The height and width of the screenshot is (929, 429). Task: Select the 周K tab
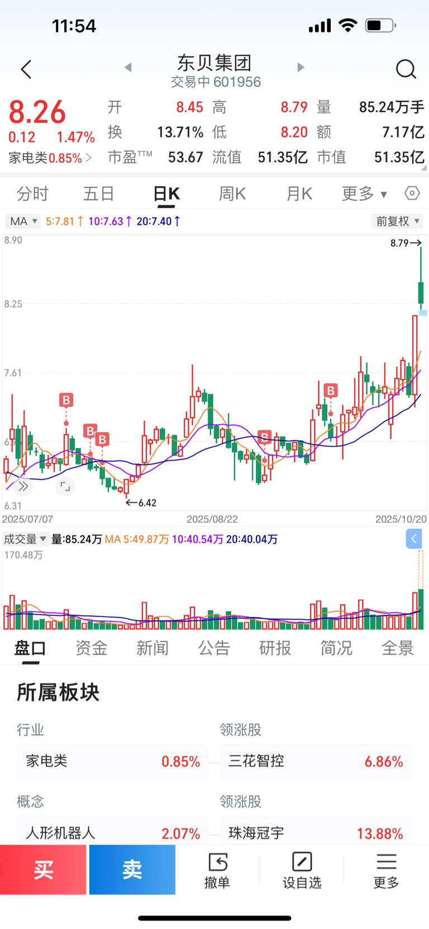coord(232,194)
